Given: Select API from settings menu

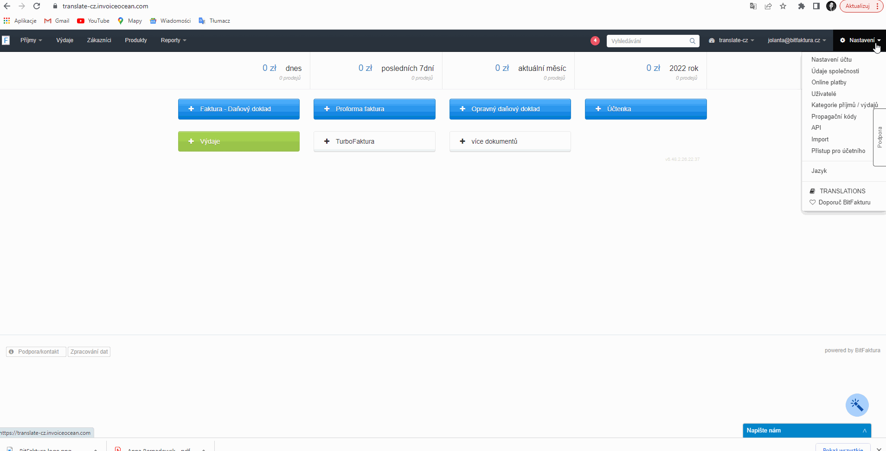Looking at the screenshot, I should coord(816,128).
